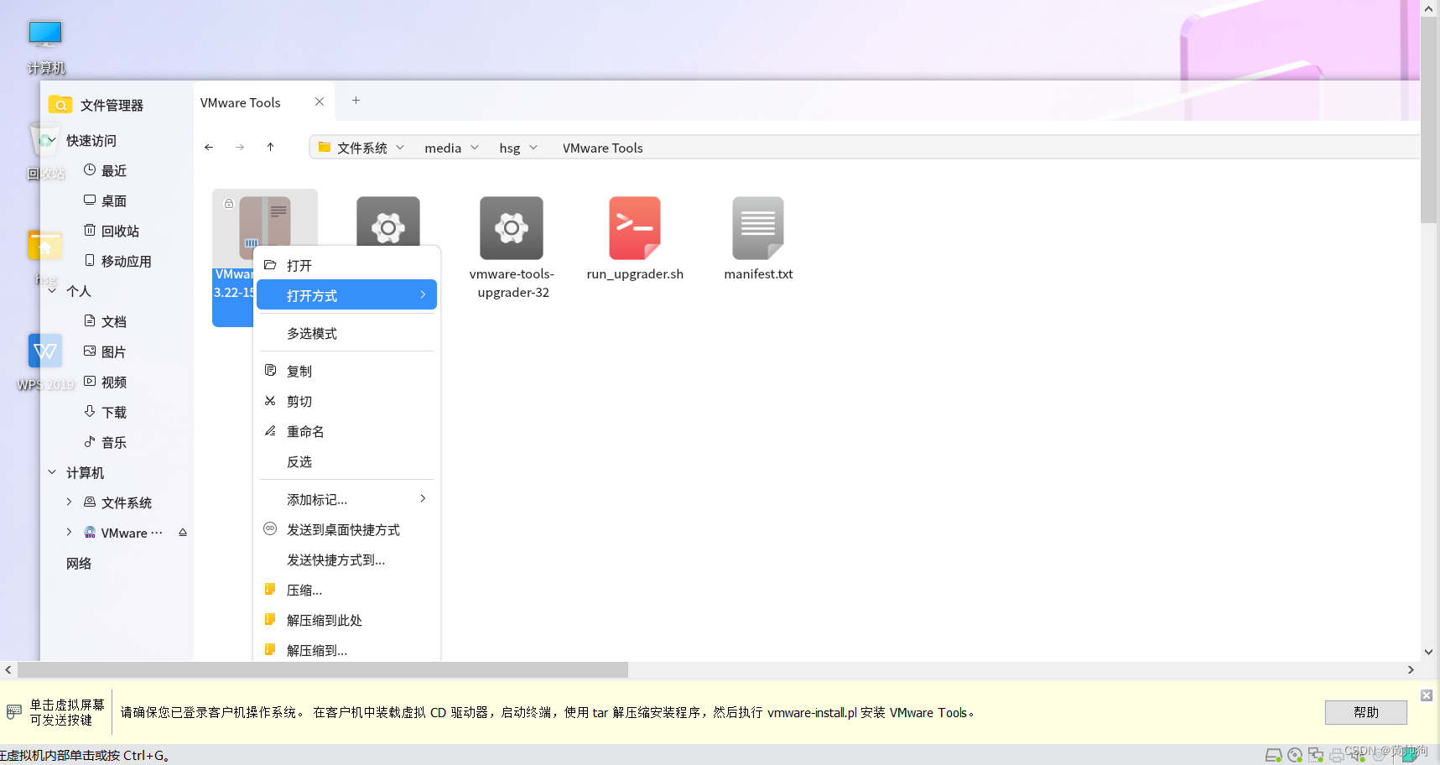Expand the 打开方式 submenu
Image resolution: width=1440 pixels, height=765 pixels.
(x=346, y=295)
